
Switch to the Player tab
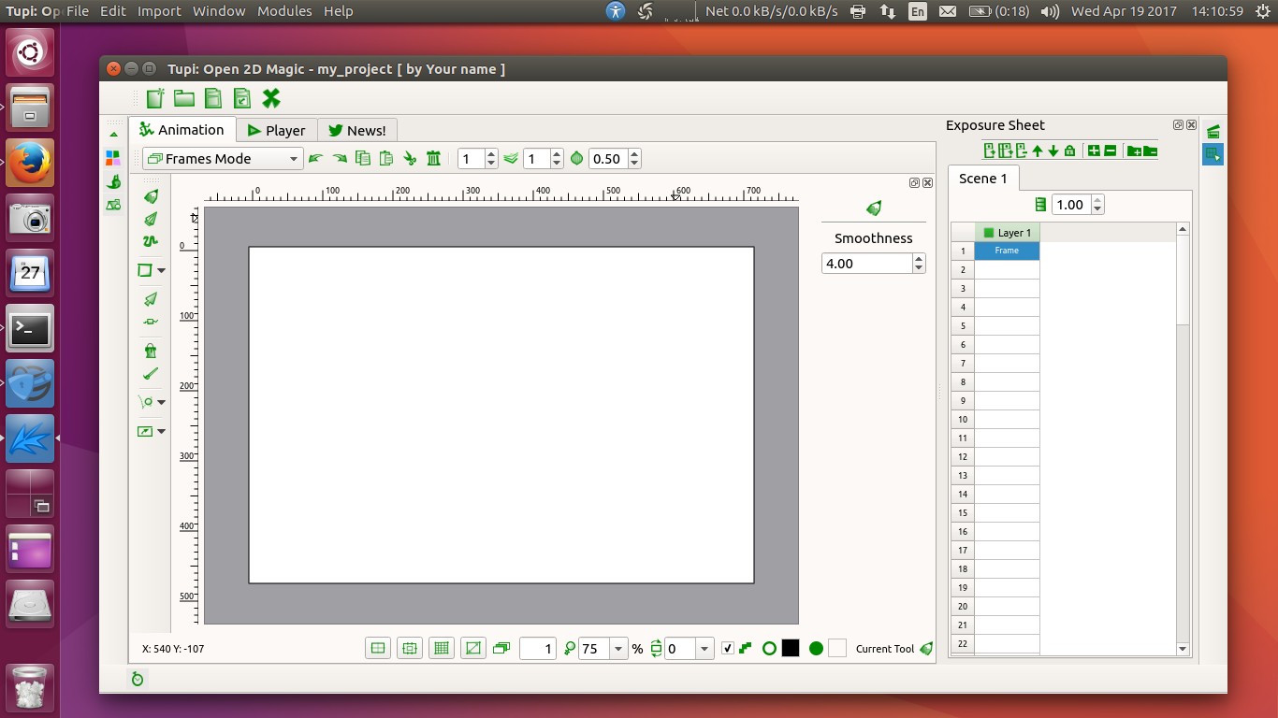tap(276, 129)
